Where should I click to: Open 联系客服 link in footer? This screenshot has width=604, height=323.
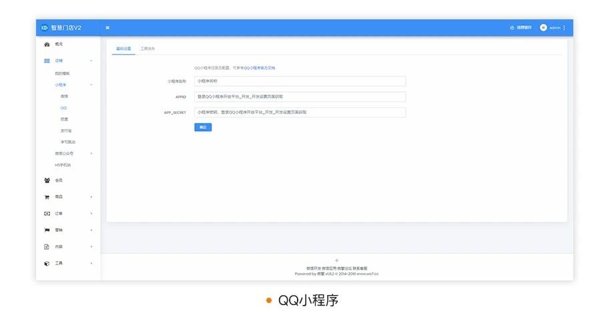(360, 268)
